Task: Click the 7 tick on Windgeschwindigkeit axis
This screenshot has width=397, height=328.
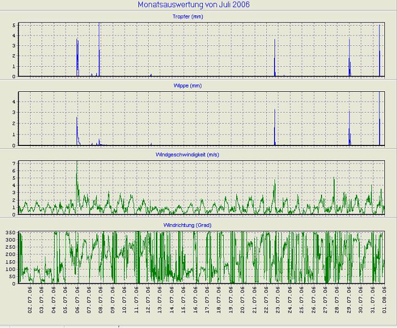Action: (x=14, y=163)
